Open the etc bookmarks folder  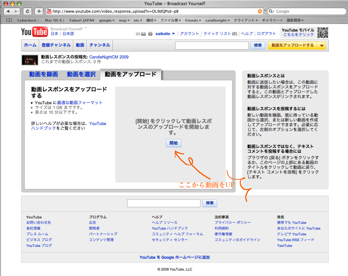[138, 20]
